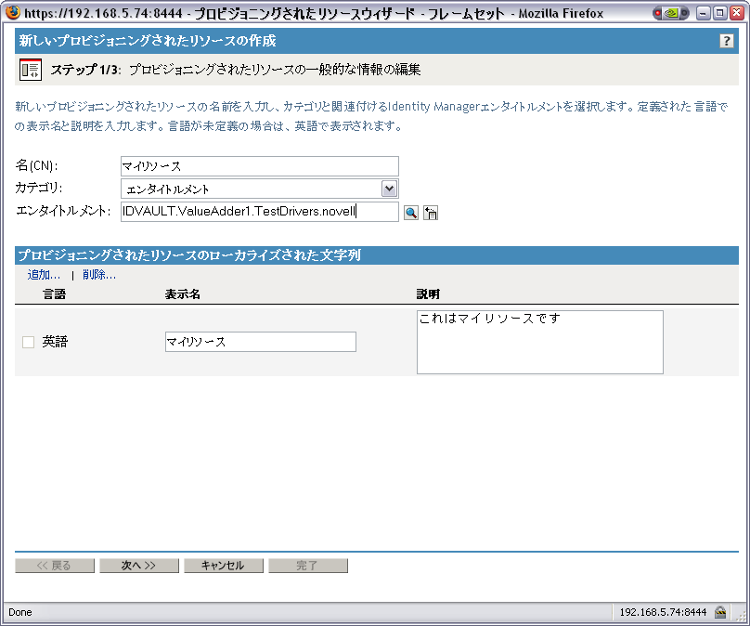Viewport: 750px width, 626px height.
Task: Click the wizard step icon beside ステップ 1/3
Action: click(31, 70)
